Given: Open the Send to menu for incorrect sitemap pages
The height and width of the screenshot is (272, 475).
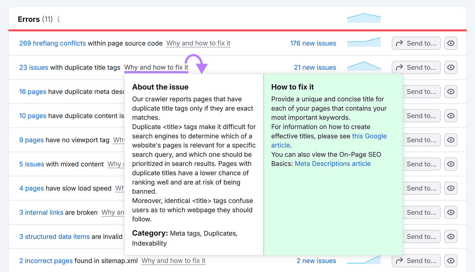Looking at the screenshot, I should tap(416, 260).
